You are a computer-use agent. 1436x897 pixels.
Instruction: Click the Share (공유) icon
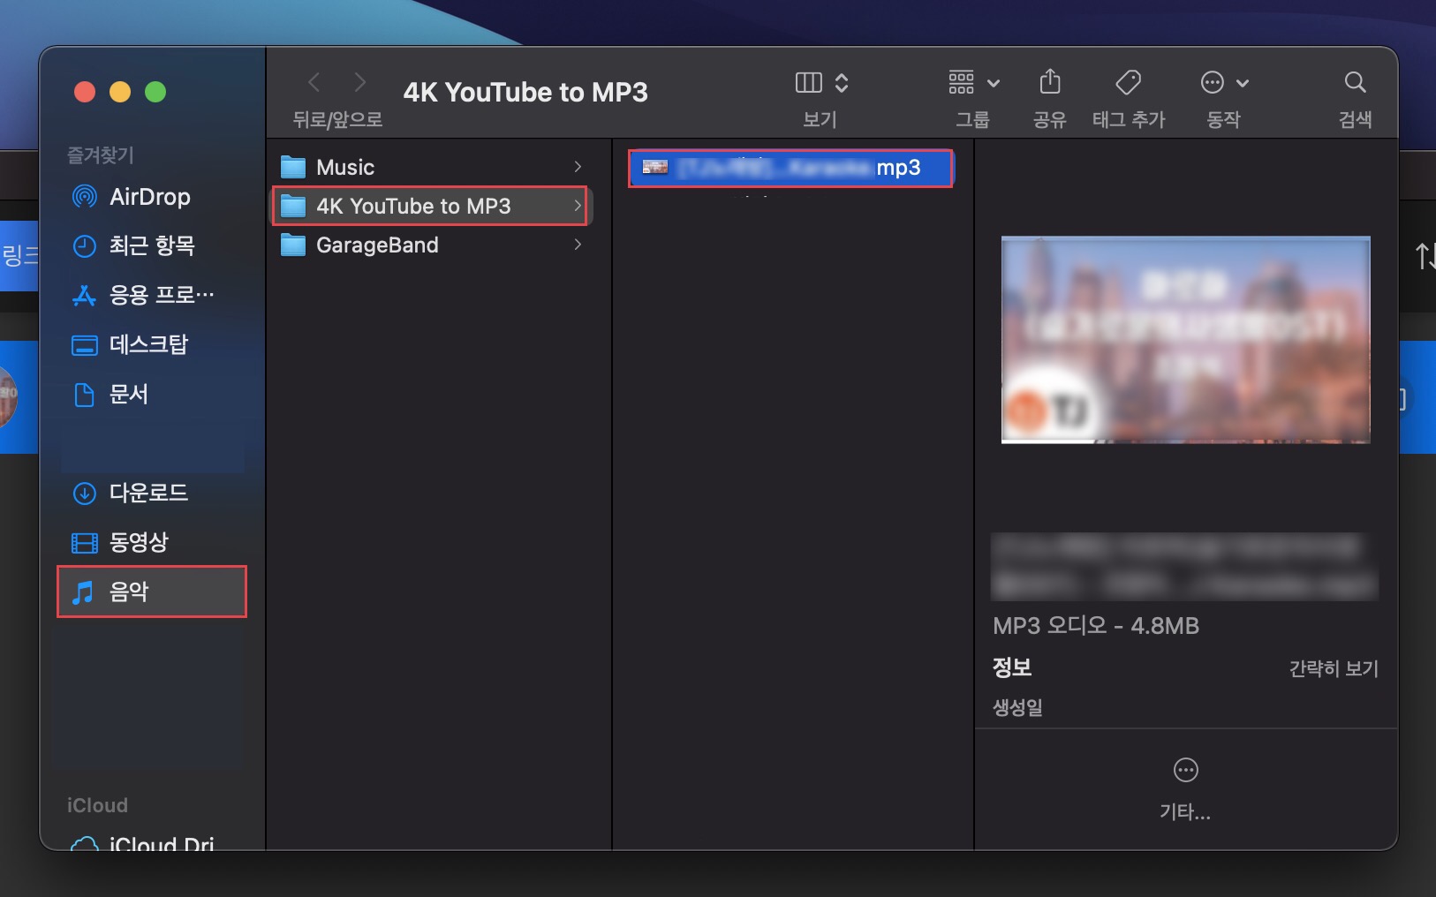point(1050,82)
